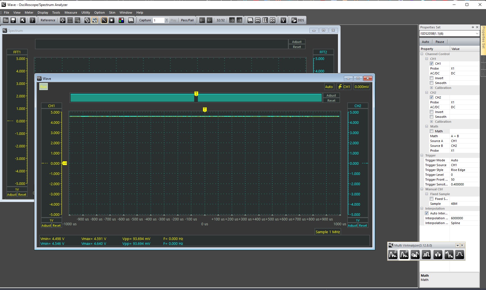This screenshot has width=486, height=290.
Task: Click the yellow T trigger marker above the waveform grid
Action: pos(205,109)
